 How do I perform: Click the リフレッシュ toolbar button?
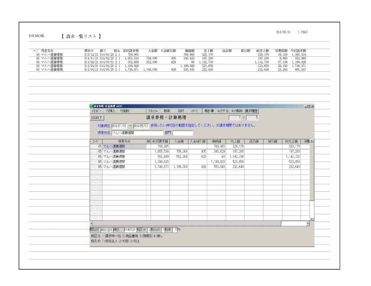tap(153, 111)
